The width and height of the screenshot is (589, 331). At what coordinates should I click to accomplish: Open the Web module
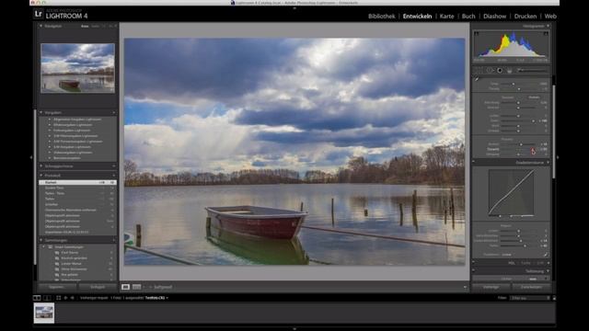550,17
